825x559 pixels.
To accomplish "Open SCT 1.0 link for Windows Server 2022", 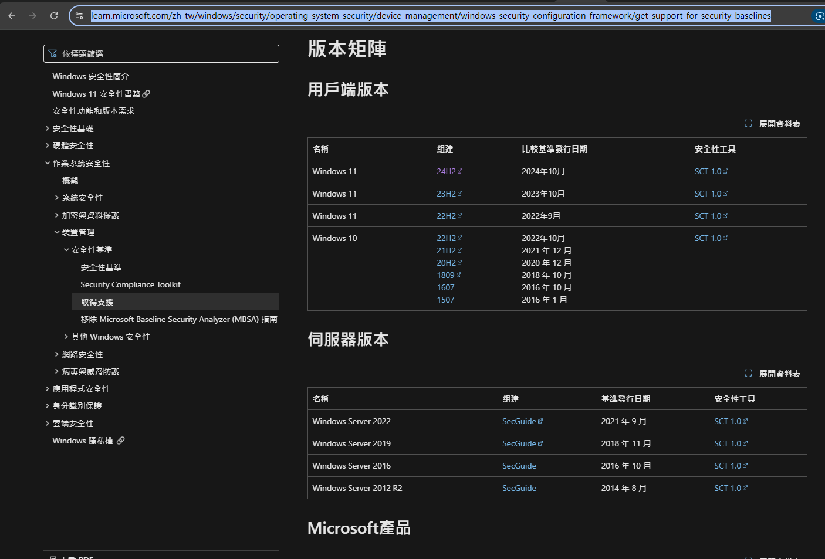I will point(731,421).
